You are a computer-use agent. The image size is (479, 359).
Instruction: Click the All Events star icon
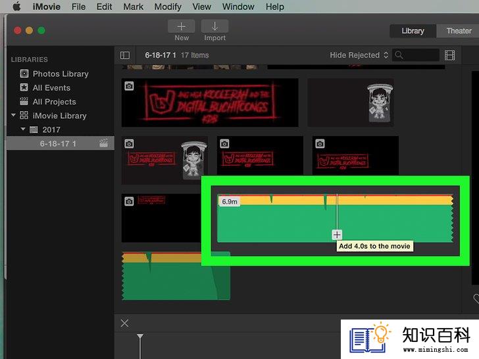click(24, 87)
